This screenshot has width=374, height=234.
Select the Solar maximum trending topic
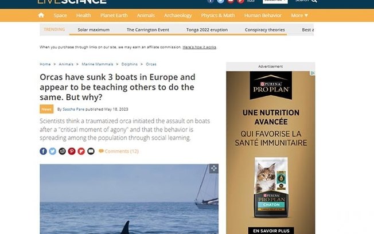(x=93, y=30)
